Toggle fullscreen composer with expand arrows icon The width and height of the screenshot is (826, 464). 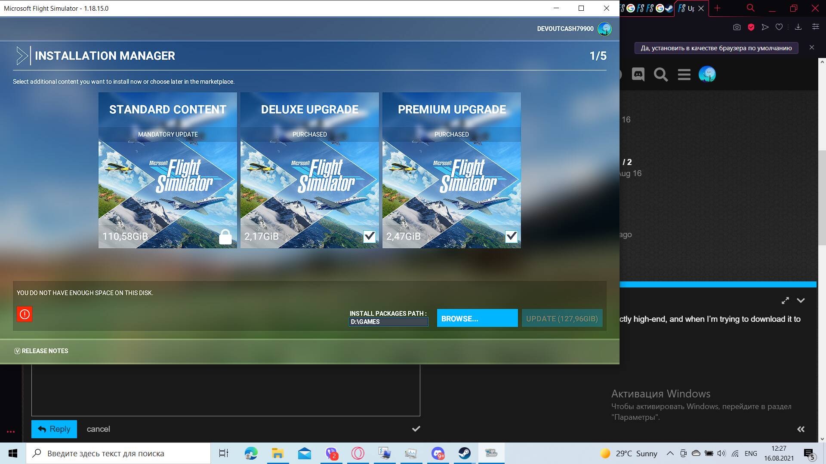785,301
